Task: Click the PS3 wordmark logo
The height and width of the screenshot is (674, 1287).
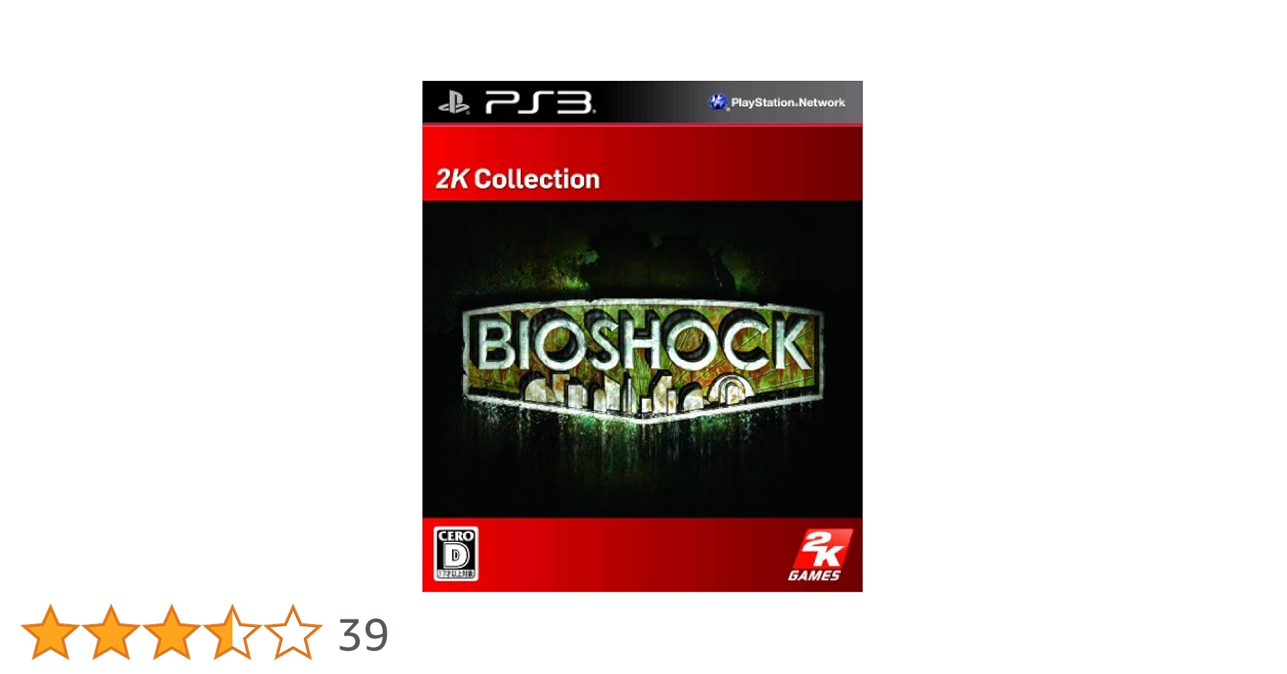Action: pyautogui.click(x=540, y=103)
